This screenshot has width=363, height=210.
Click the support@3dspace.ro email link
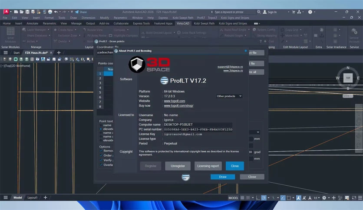230,67
